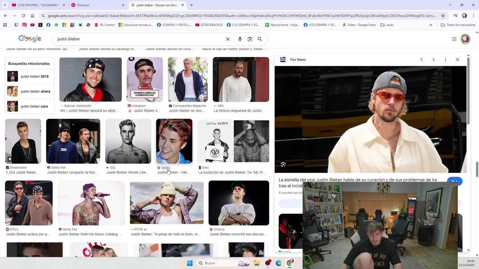Open the casas bookmarks folder
Image resolution: width=479 pixels, height=269 pixels.
click(387, 25)
